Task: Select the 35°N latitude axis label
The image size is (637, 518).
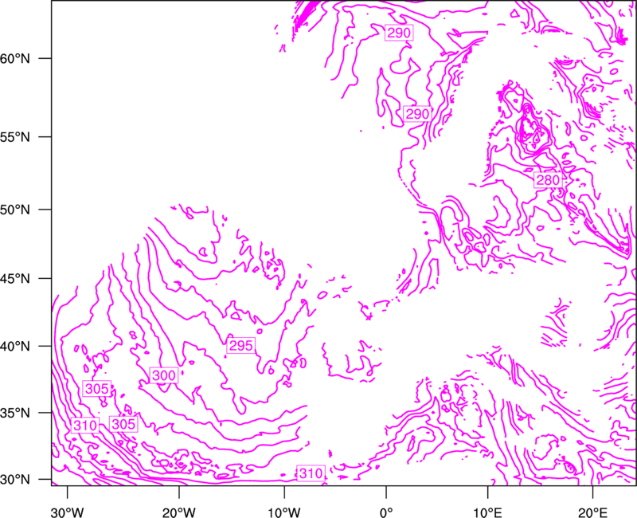Action: (15, 413)
